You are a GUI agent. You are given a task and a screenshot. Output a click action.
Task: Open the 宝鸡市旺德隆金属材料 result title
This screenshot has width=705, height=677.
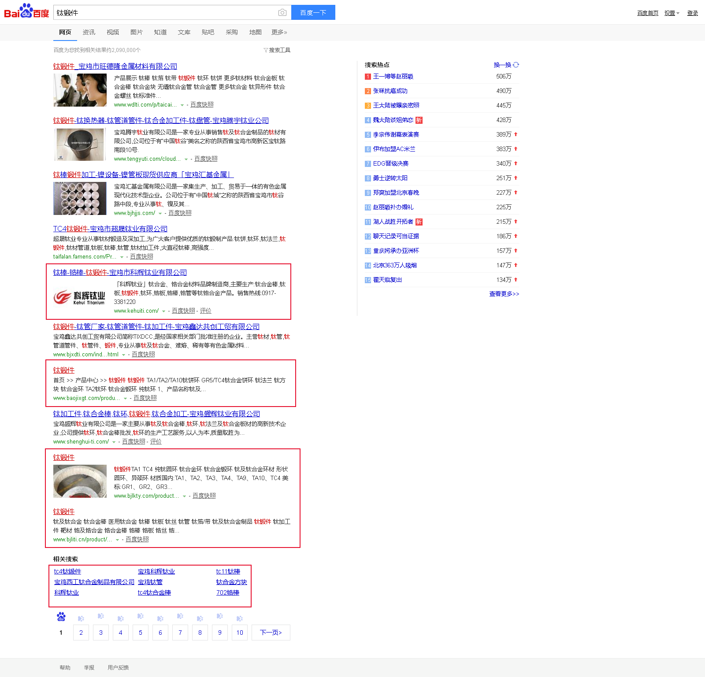click(x=115, y=66)
